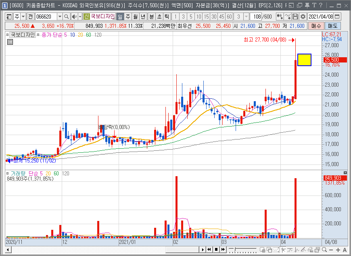Click the chart zoom slider
Viewport: 351px width, 256px height.
pyautogui.click(x=242, y=250)
